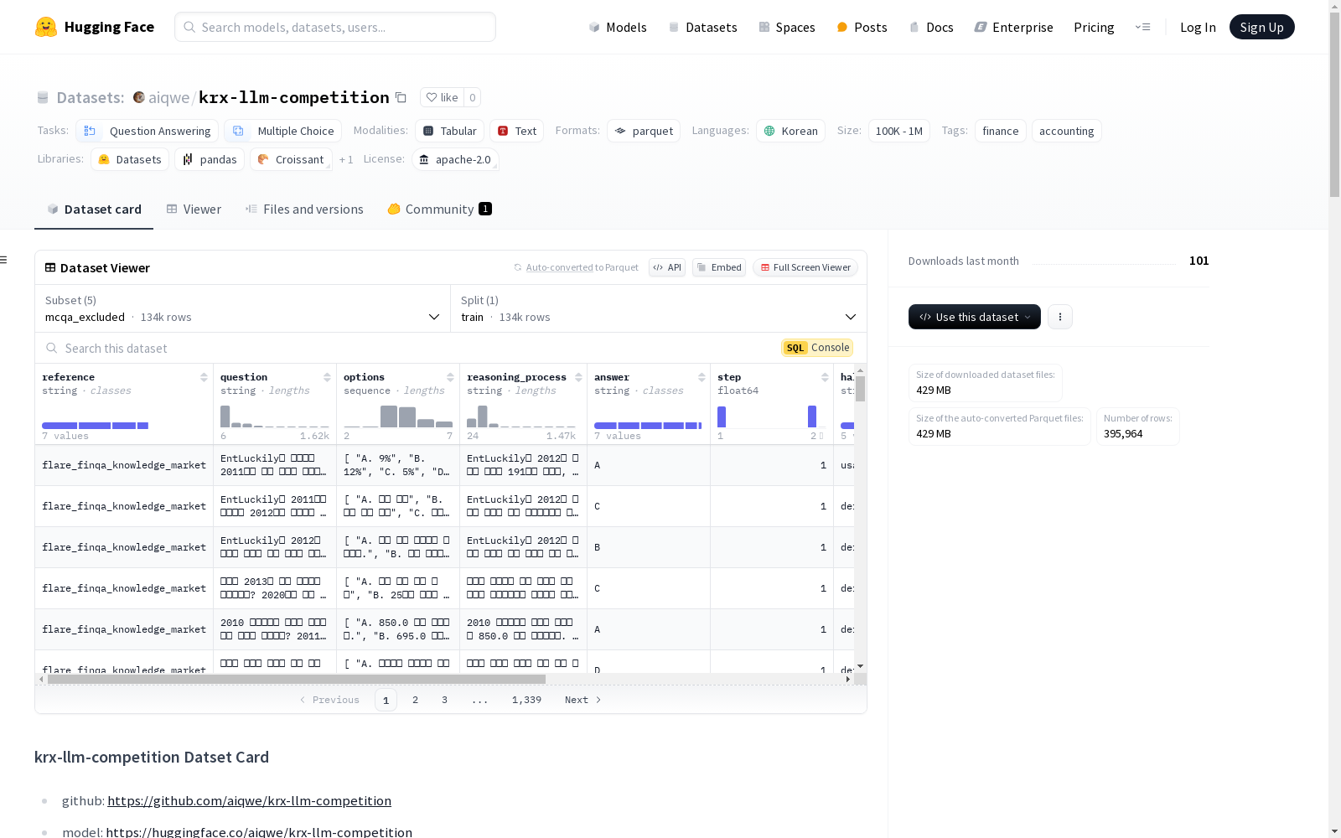Open the API code button
The width and height of the screenshot is (1341, 838).
[x=667, y=267]
